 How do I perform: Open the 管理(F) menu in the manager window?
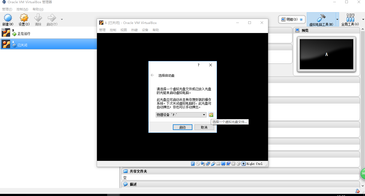7,9
